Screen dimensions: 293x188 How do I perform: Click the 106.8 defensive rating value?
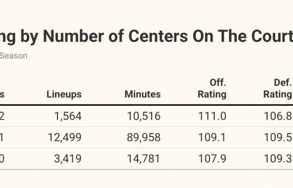pos(278,116)
